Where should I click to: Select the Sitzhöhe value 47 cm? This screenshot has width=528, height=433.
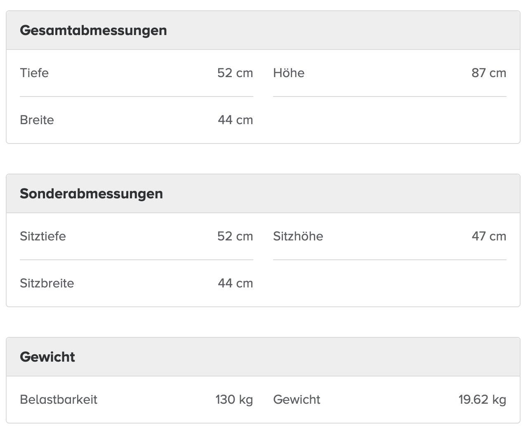click(489, 236)
